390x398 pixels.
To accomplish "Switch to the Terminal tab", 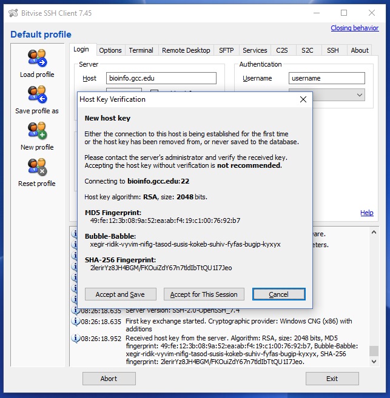I will coord(141,50).
